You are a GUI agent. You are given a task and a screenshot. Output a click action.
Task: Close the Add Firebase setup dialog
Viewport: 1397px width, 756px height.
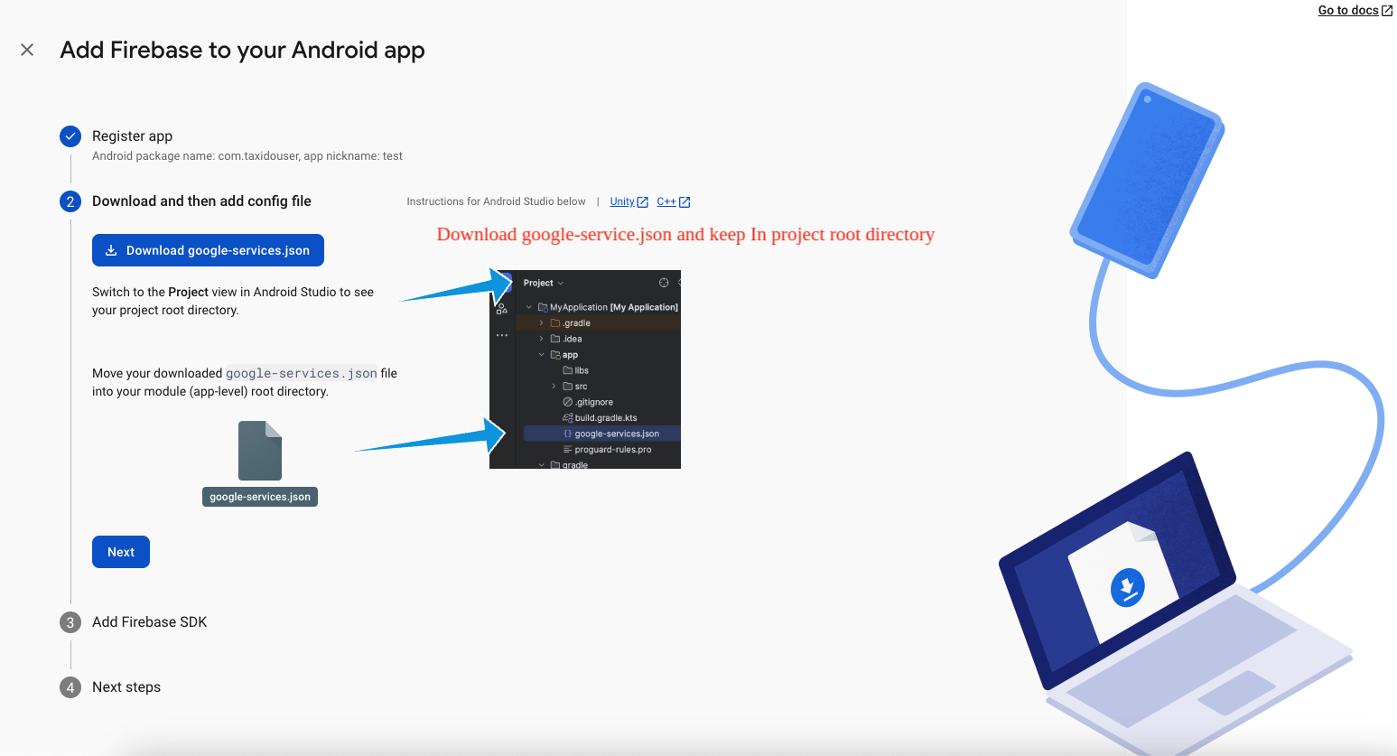27,50
